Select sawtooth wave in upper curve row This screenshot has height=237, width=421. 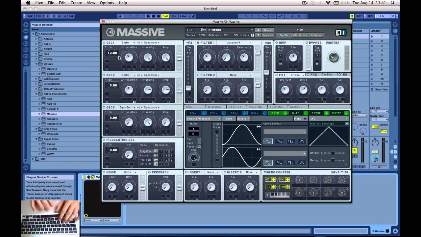coord(279,141)
